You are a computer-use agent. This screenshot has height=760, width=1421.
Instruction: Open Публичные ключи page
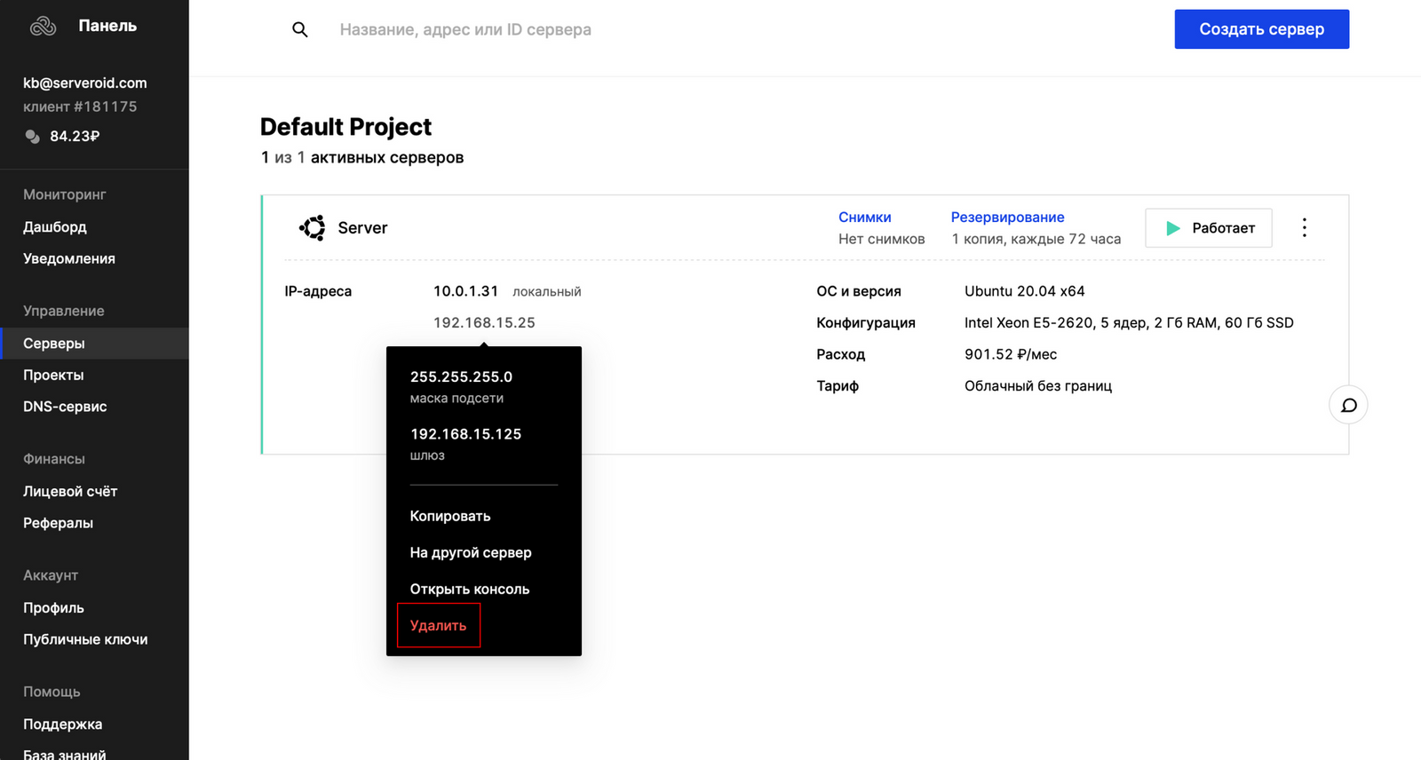pos(85,639)
